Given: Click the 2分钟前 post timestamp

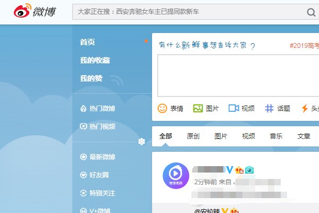Looking at the screenshot, I should pos(205,182).
